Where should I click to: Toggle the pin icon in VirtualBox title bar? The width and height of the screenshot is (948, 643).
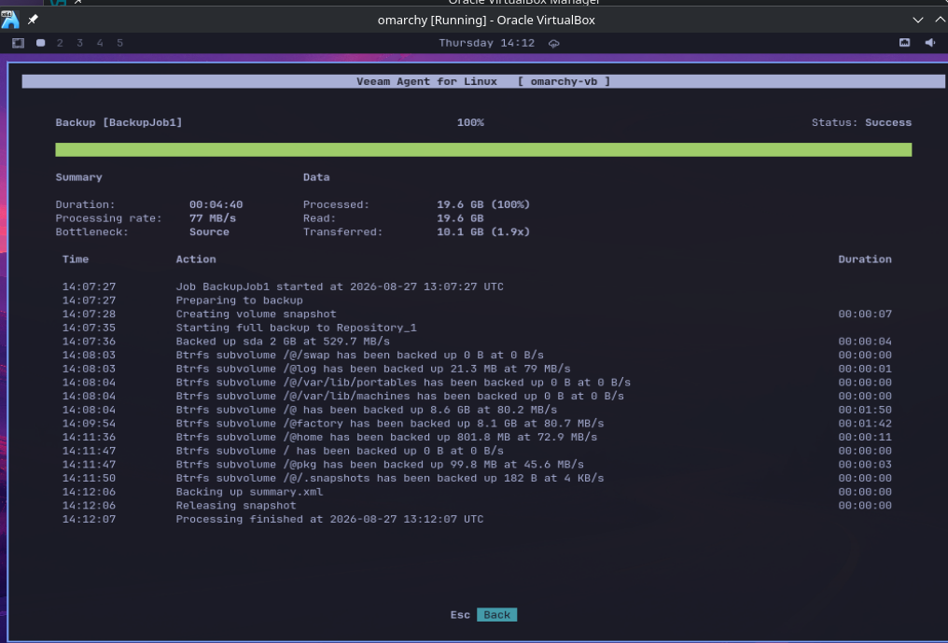(33, 20)
